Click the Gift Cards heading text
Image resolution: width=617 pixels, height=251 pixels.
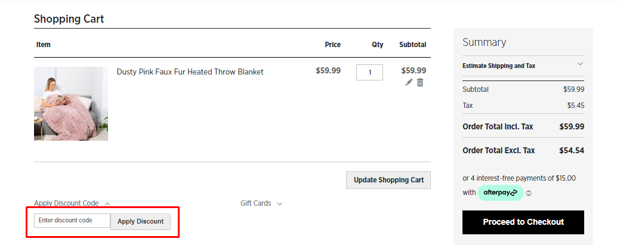pos(255,203)
